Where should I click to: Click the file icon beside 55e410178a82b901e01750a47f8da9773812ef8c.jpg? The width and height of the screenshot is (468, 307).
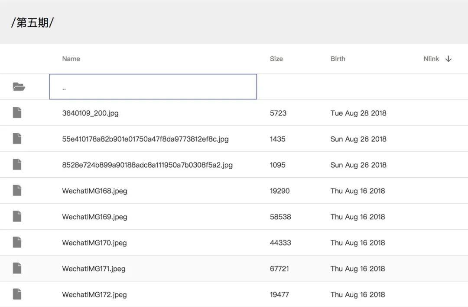pyautogui.click(x=17, y=139)
